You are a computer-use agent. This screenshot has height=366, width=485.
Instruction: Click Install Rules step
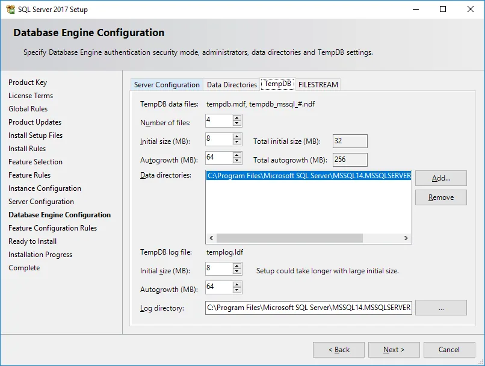tap(27, 149)
